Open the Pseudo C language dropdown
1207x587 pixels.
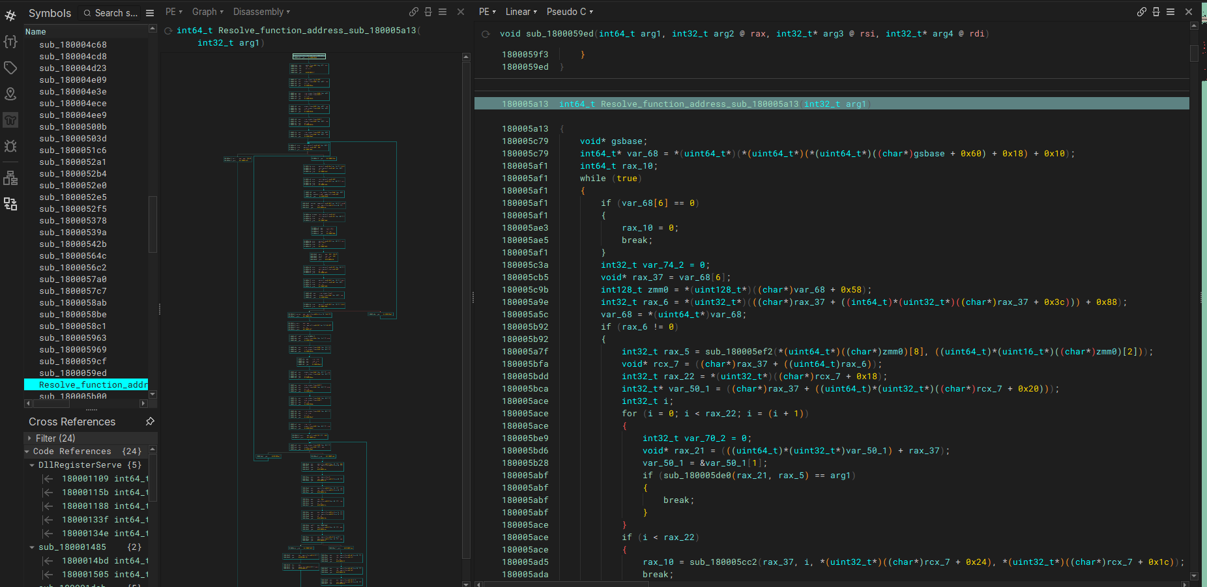[x=570, y=12]
